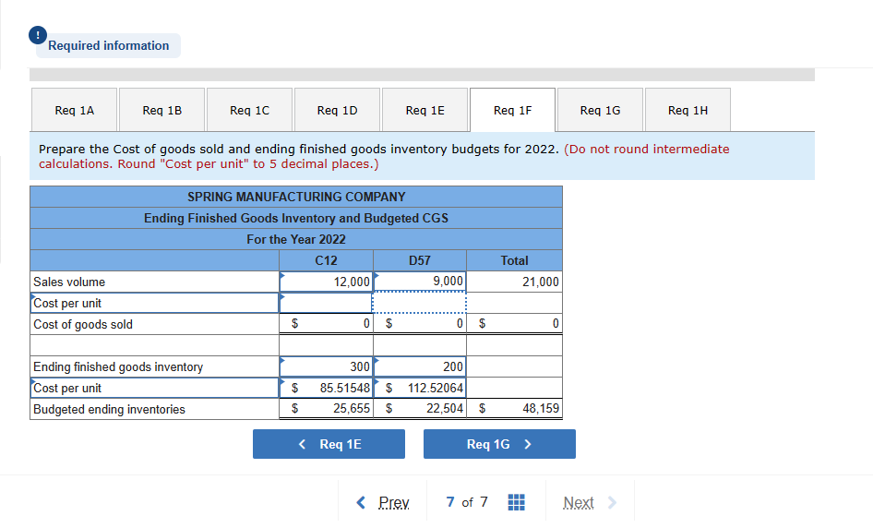Click the Ending finished goods inventory label
The width and height of the screenshot is (873, 528).
tap(118, 366)
